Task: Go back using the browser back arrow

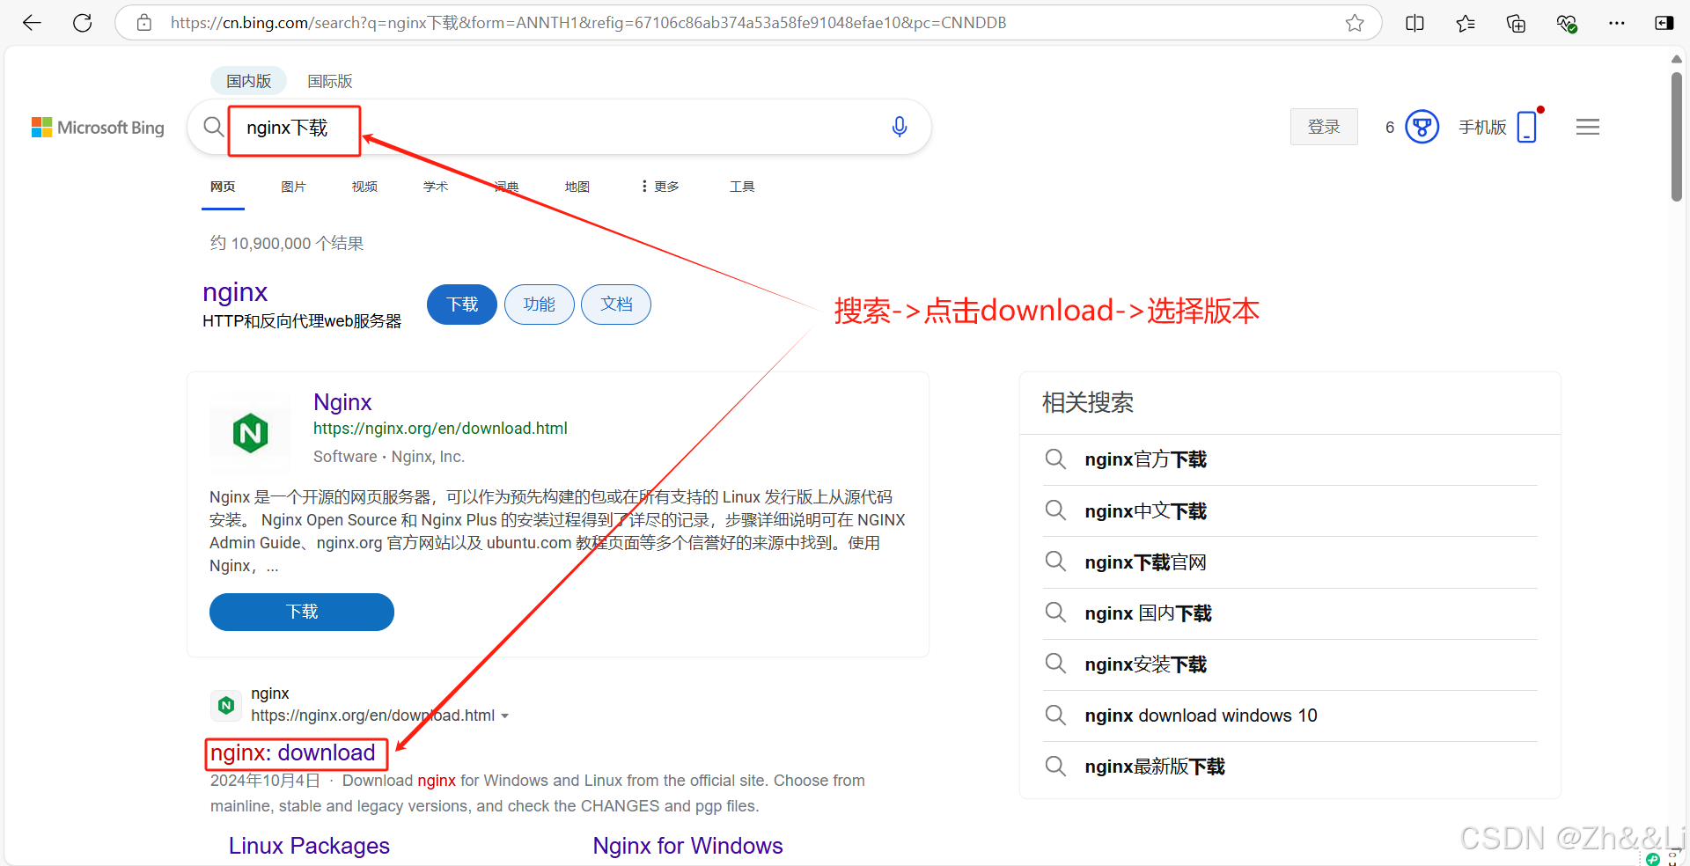Action: click(33, 23)
